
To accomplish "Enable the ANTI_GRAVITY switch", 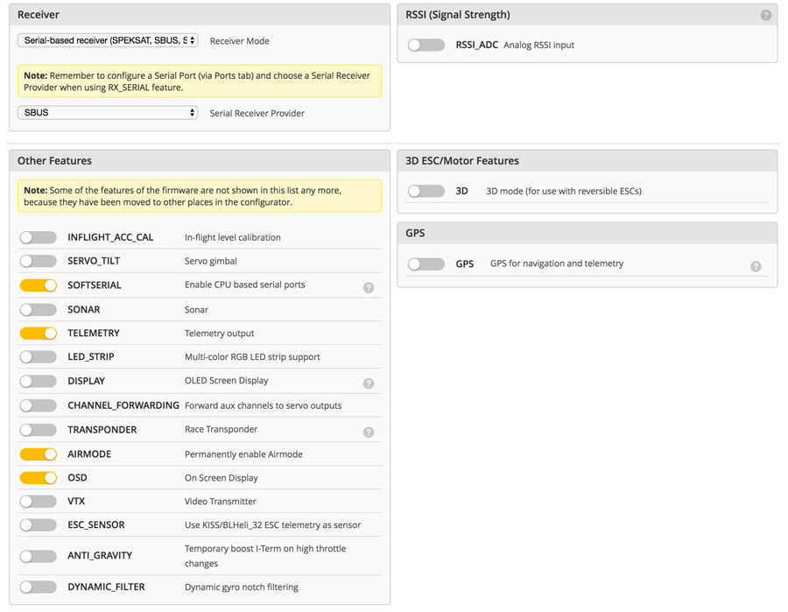I will (x=39, y=556).
